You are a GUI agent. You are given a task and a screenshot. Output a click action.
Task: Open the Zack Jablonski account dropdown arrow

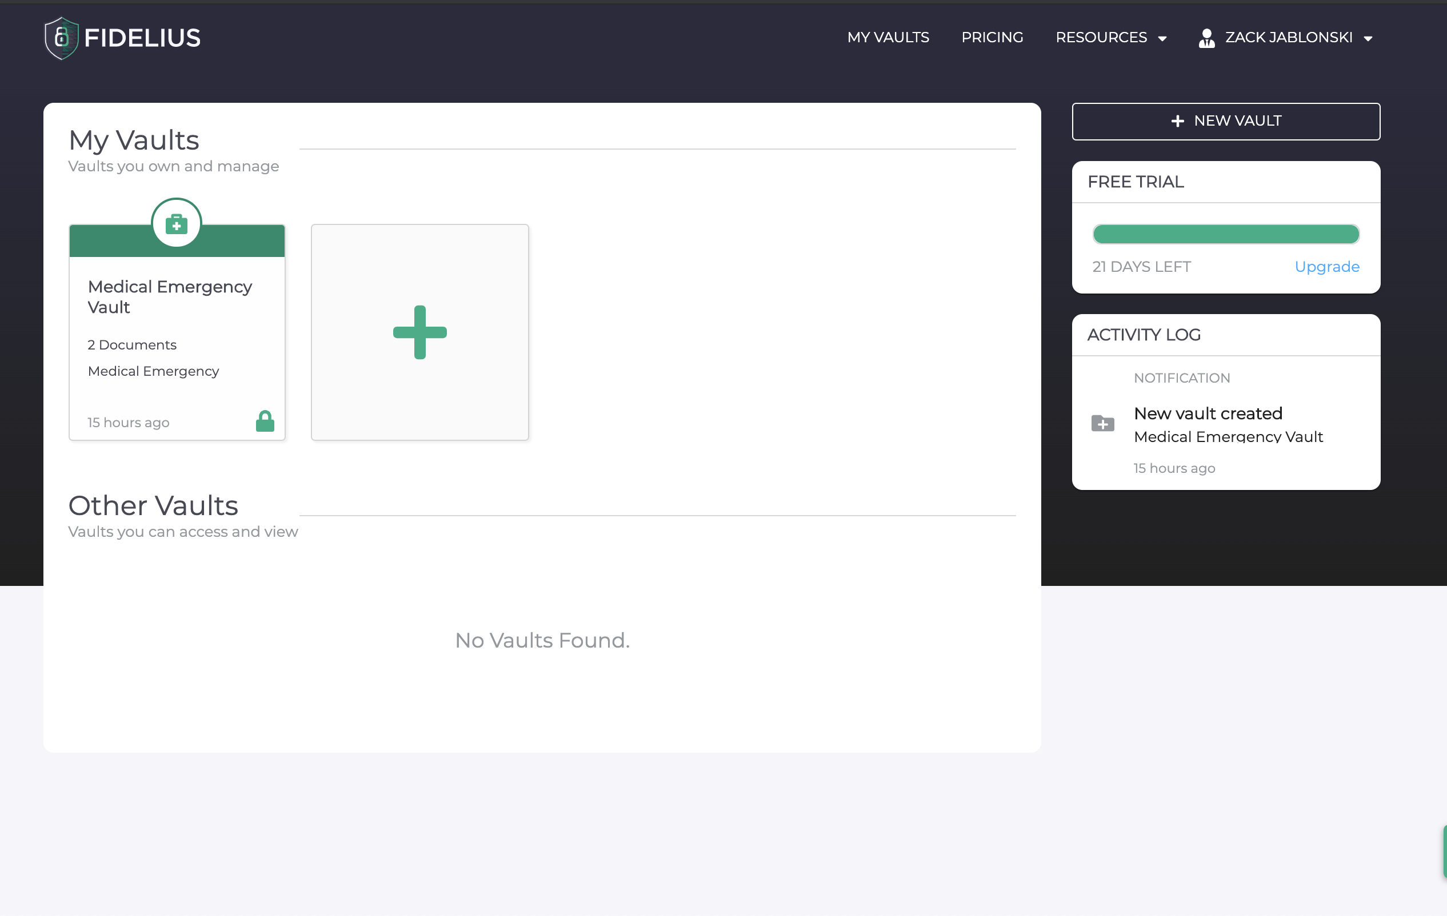click(1368, 38)
